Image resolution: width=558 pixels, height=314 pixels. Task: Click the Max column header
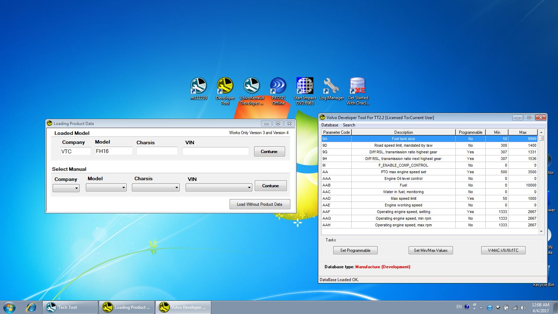(x=523, y=132)
